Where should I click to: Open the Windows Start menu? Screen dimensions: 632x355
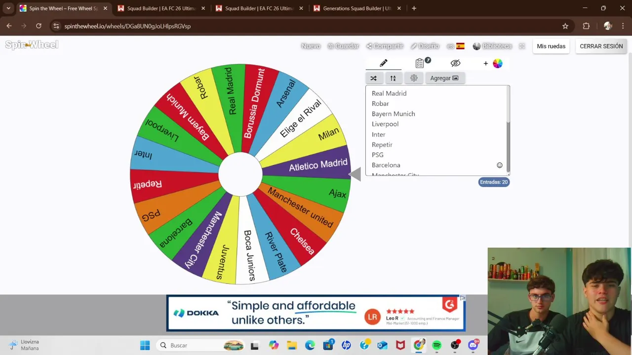point(145,346)
